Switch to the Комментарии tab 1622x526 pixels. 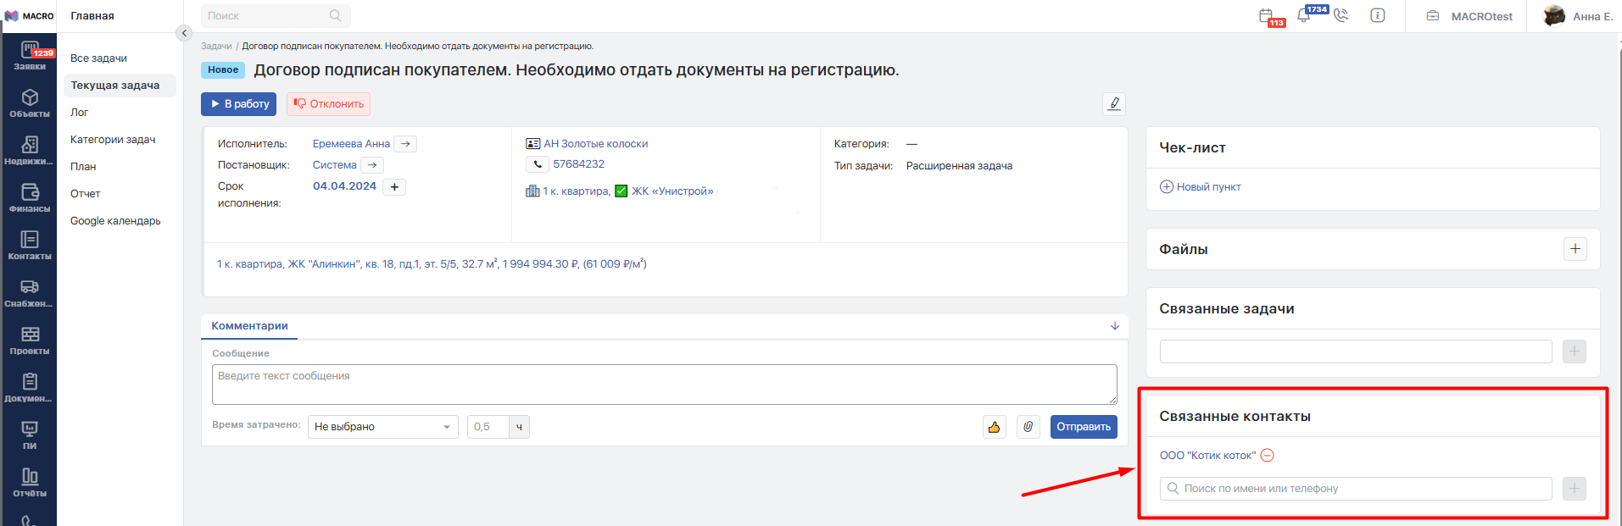[249, 326]
